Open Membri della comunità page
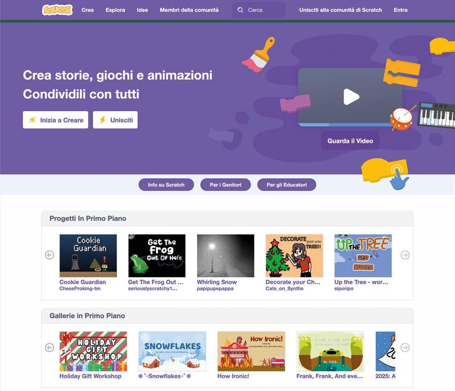Image resolution: width=455 pixels, height=391 pixels. pyautogui.click(x=189, y=10)
